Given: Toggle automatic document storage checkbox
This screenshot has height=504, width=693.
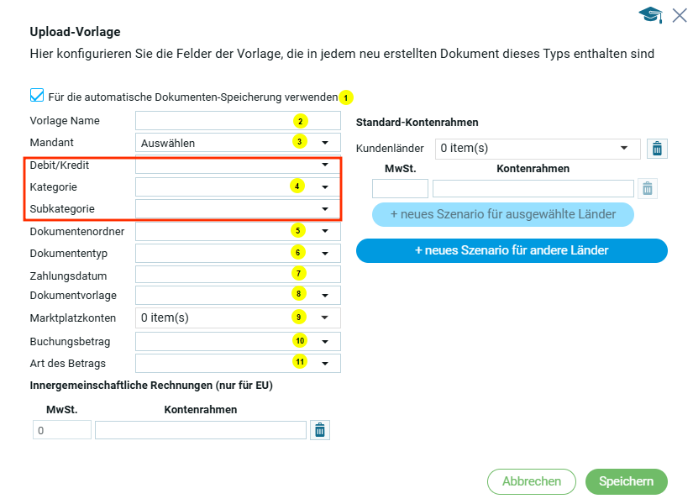Looking at the screenshot, I should [x=37, y=96].
